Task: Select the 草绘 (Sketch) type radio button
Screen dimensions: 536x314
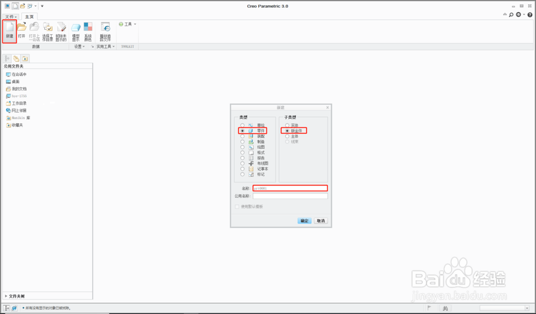Action: (x=242, y=125)
